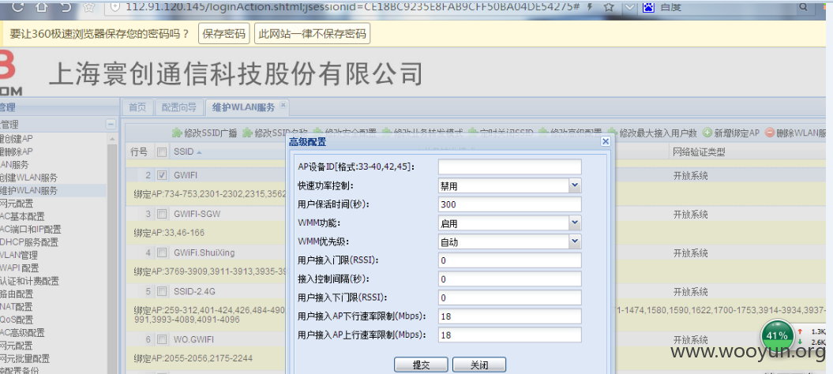Check the GWIFI-SGW row checkbox
833x374 pixels.
click(162, 214)
